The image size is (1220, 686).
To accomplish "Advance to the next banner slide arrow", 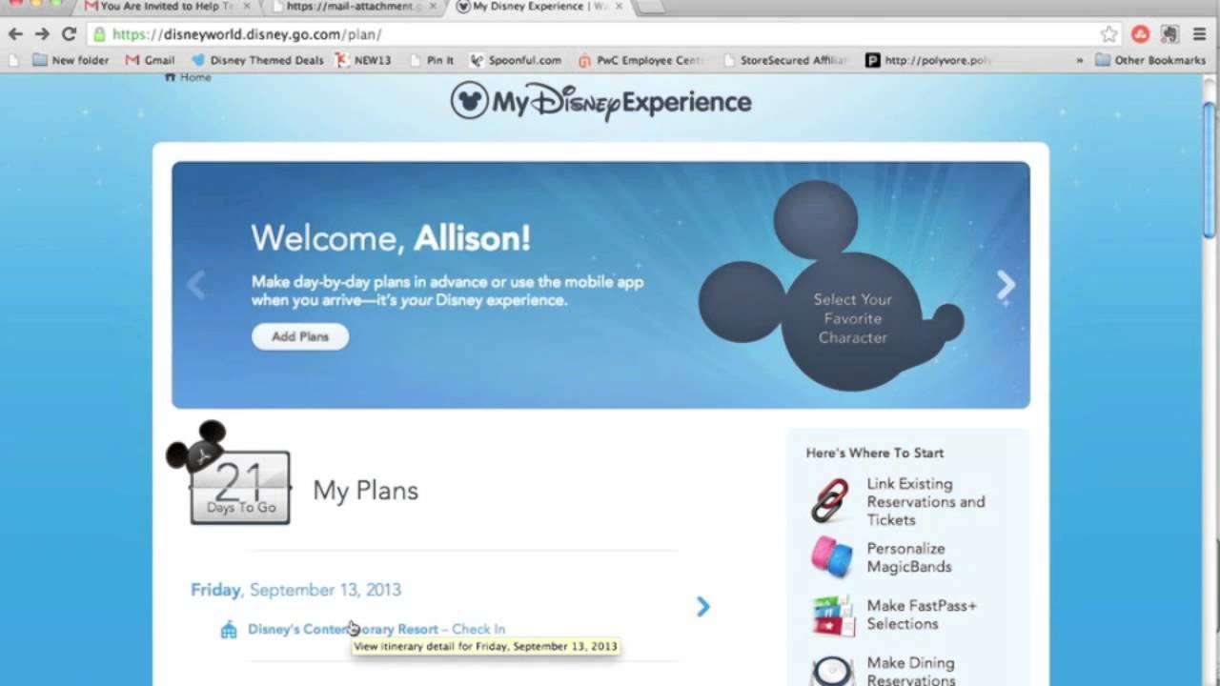I will pyautogui.click(x=1006, y=285).
